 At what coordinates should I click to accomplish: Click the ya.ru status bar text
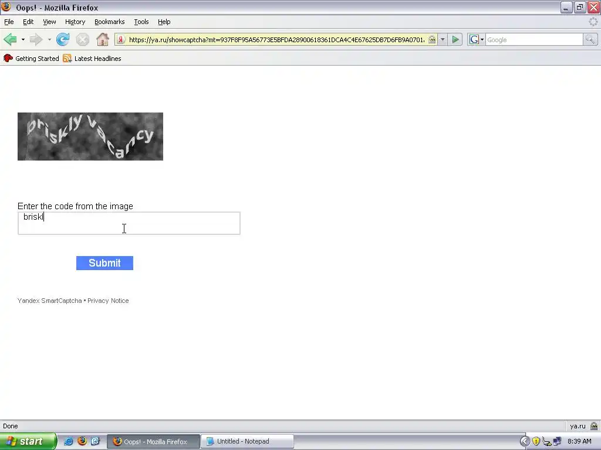[578, 426]
